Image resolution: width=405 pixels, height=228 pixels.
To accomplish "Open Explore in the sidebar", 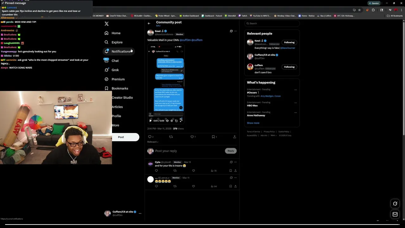I will click(114, 42).
